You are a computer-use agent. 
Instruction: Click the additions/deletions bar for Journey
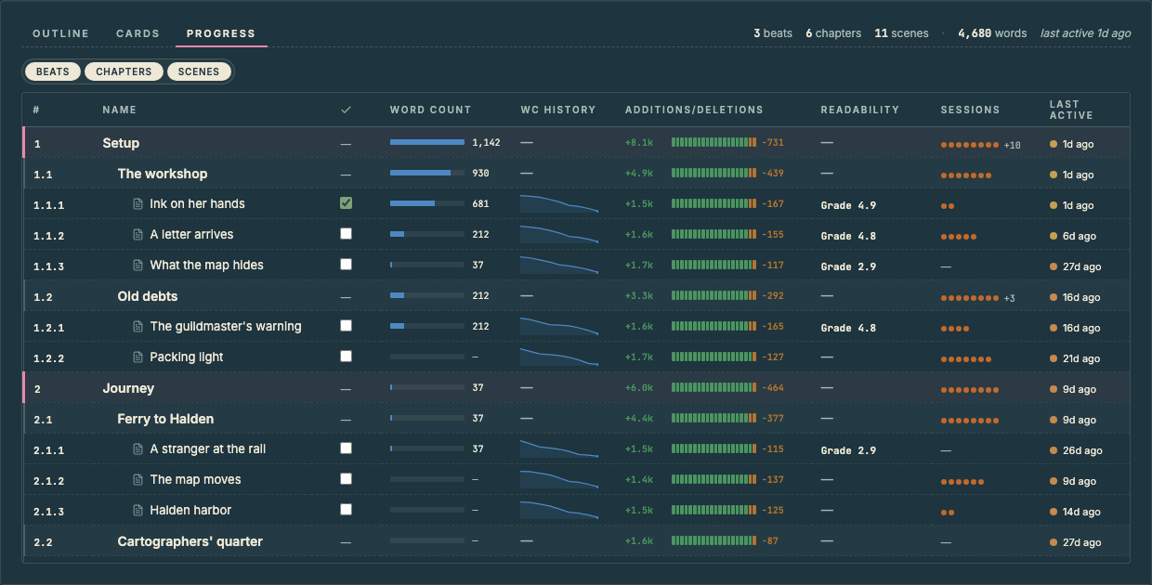[713, 388]
